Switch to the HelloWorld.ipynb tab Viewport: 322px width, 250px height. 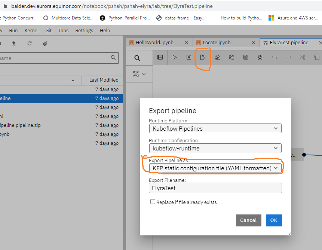coord(154,43)
